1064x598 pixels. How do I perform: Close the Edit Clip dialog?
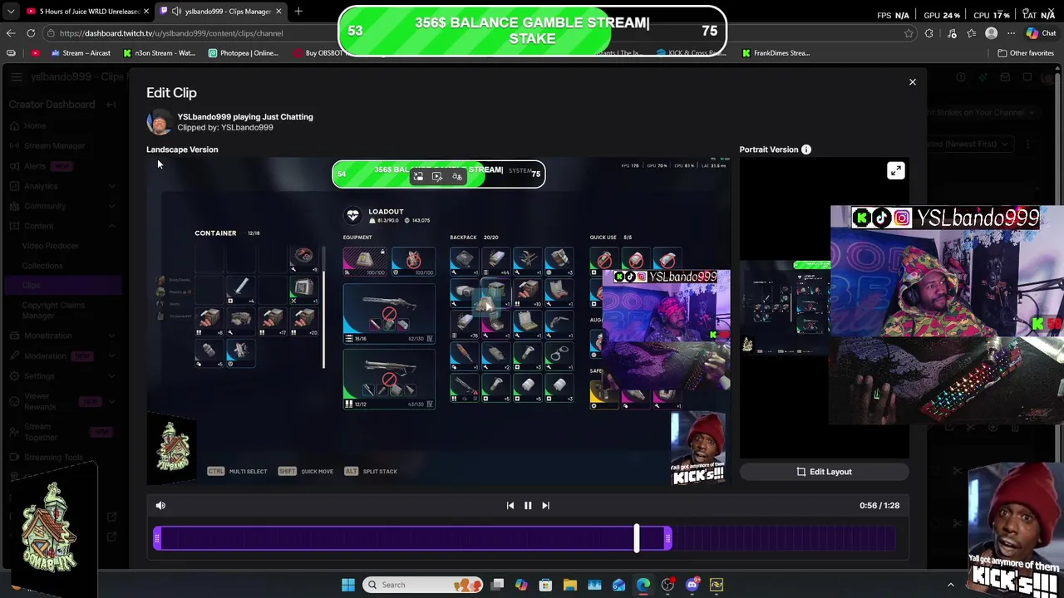tap(912, 82)
